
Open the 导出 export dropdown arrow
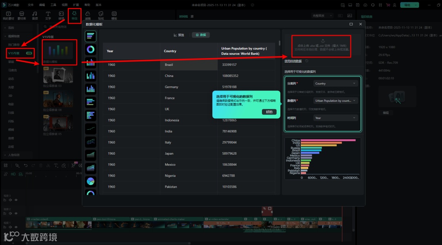[x=416, y=5]
